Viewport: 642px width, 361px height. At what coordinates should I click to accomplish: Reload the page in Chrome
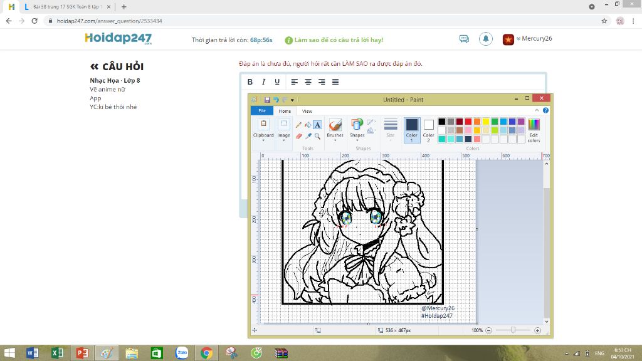[x=34, y=21]
